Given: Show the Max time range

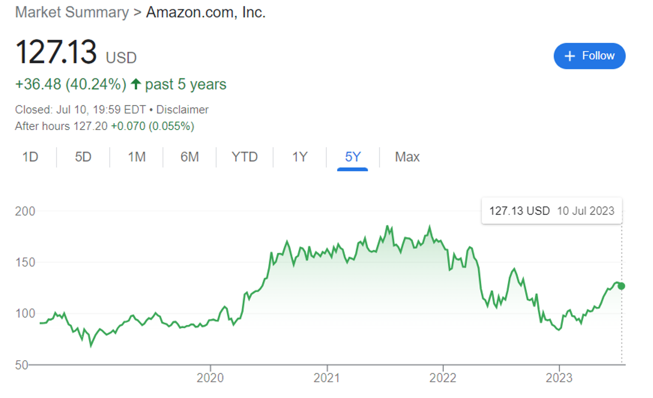Looking at the screenshot, I should (x=407, y=157).
